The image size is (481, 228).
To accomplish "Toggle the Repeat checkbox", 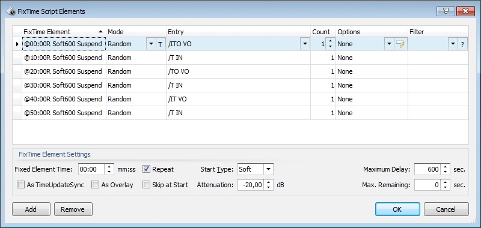I will coord(147,169).
